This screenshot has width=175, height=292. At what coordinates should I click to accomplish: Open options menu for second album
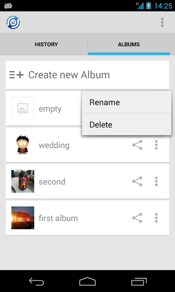pos(156,182)
